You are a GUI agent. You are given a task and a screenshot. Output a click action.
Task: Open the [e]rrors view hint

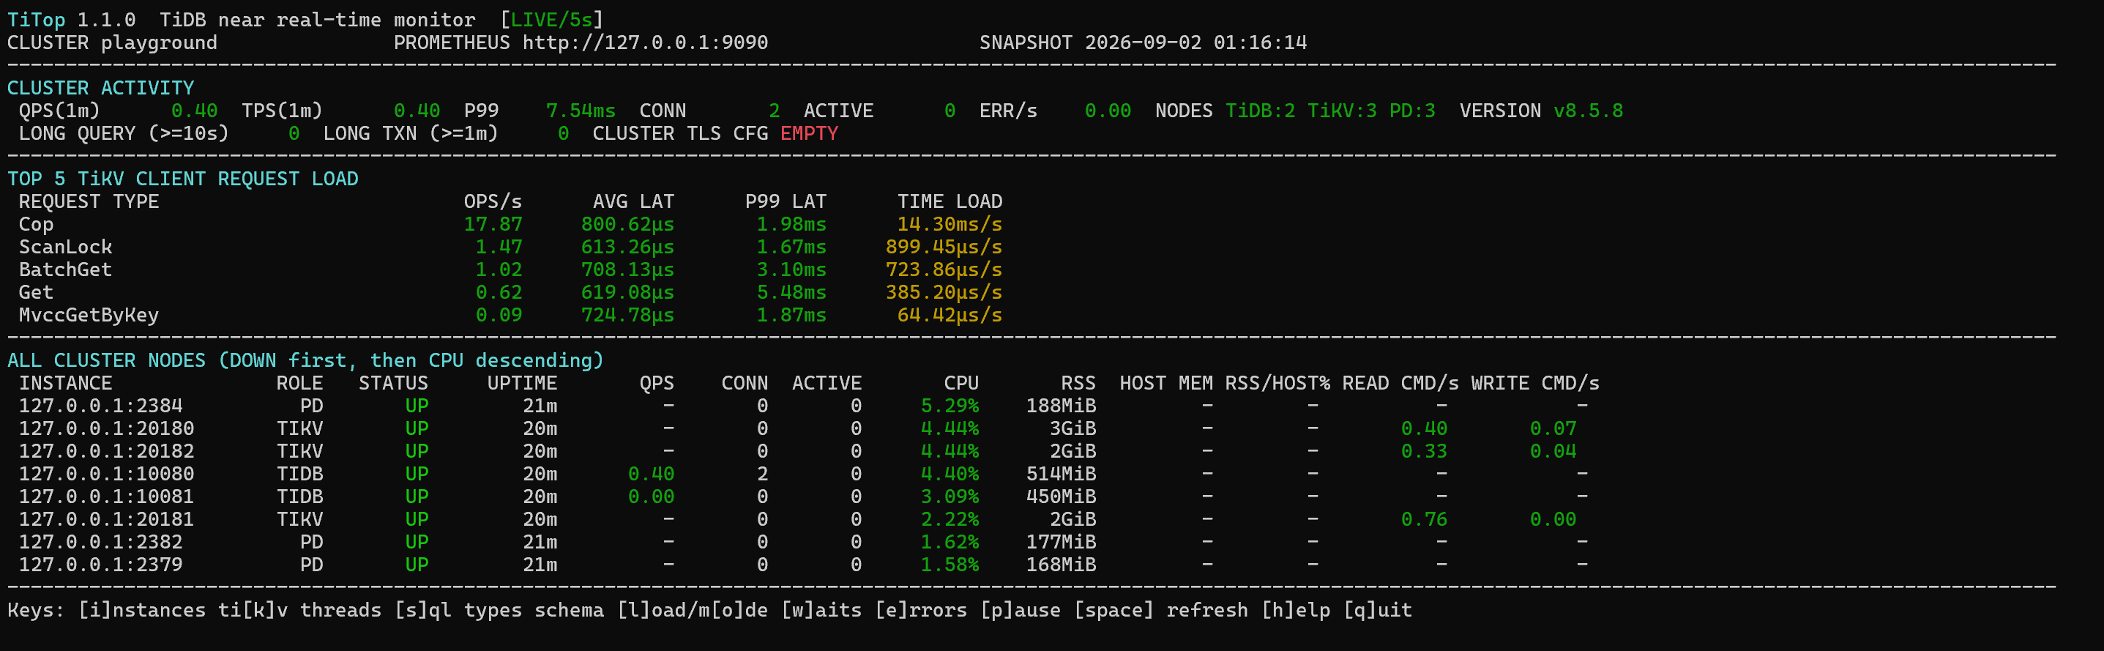pyautogui.click(x=920, y=611)
